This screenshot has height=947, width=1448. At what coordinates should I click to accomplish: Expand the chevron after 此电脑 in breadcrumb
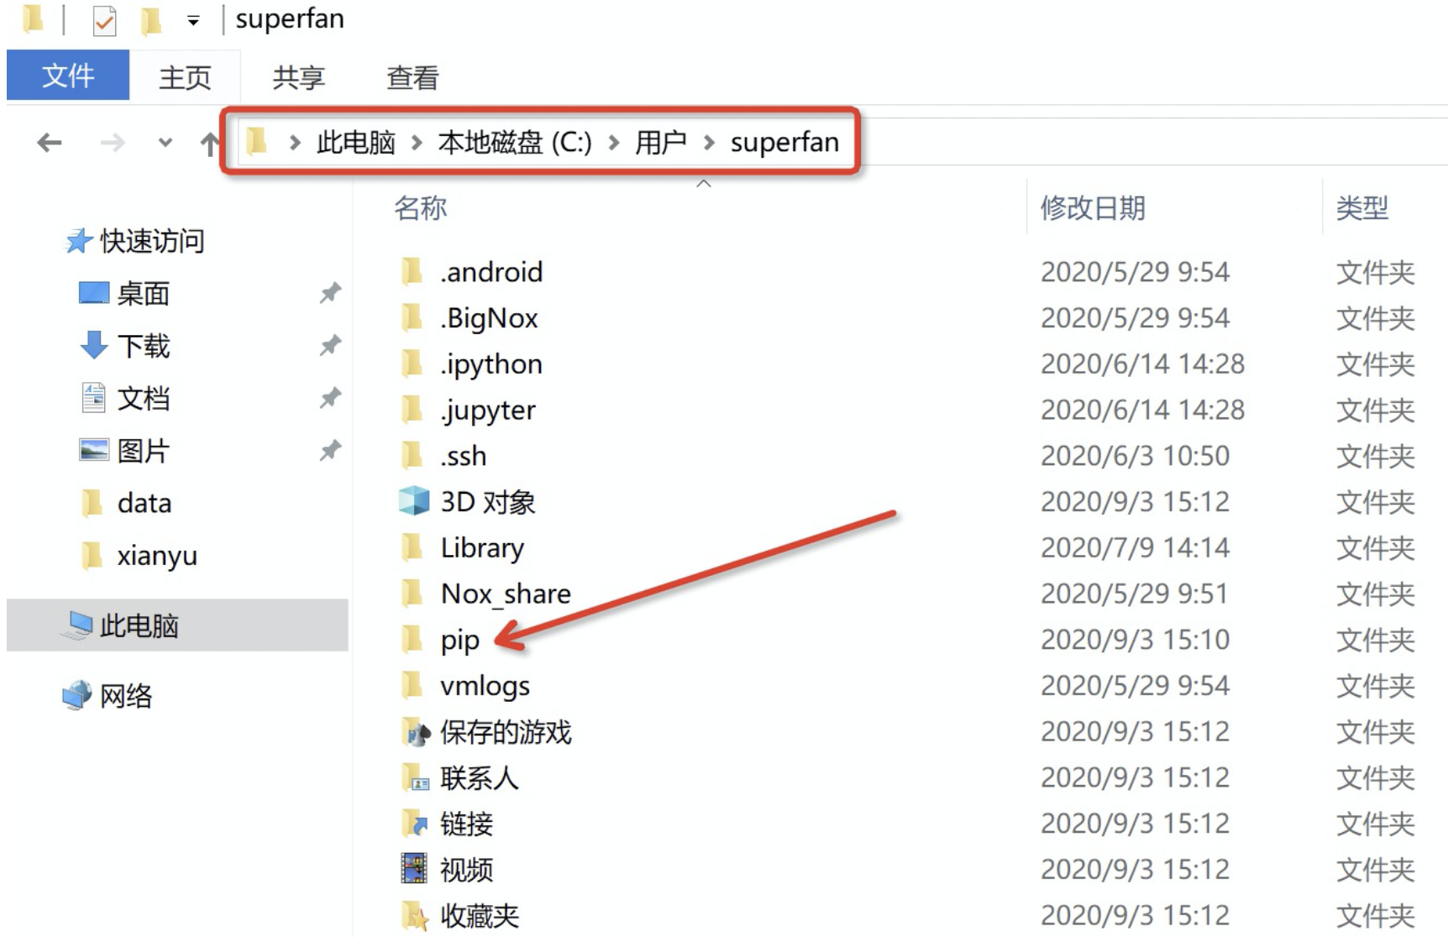click(417, 143)
